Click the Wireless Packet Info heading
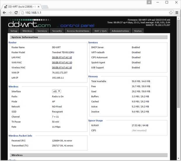Viewport: 181px width, 161px height. pos(20,136)
